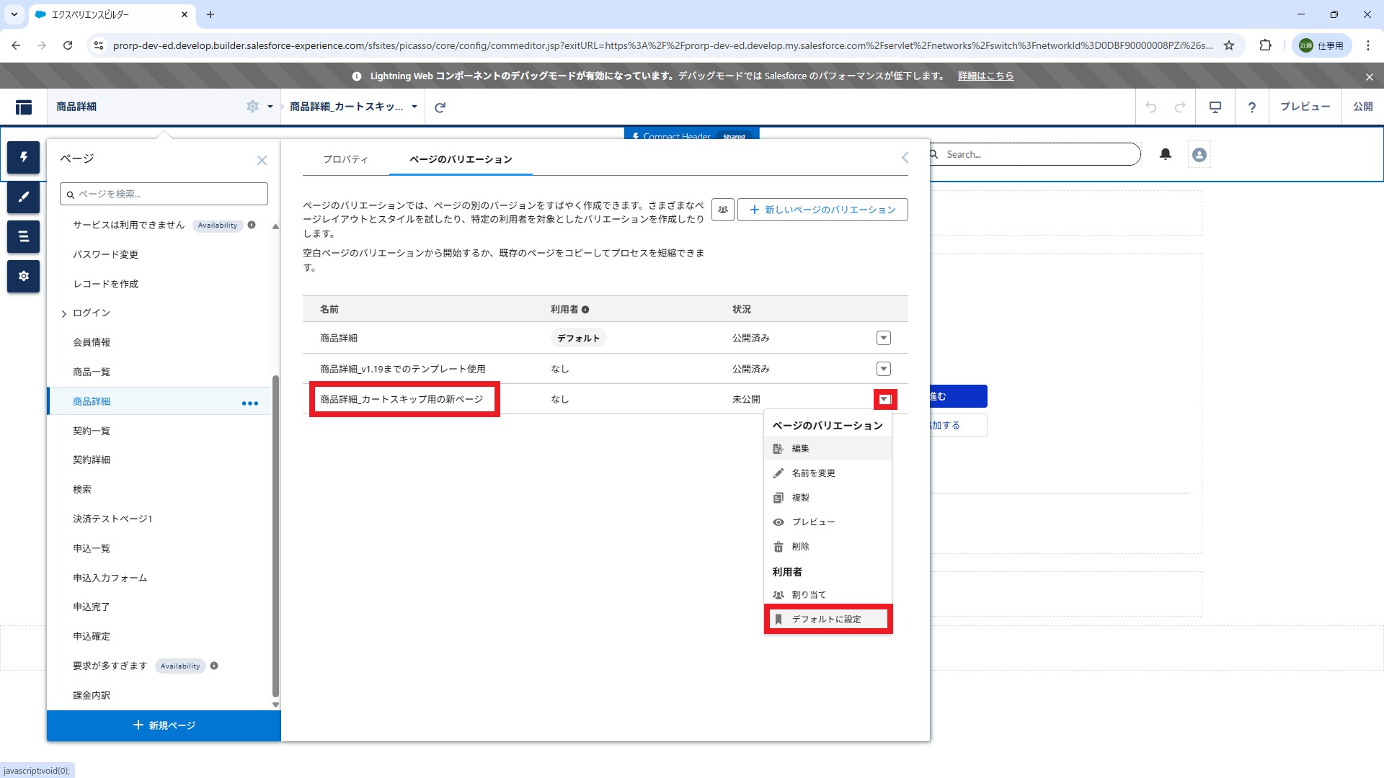Open the Settings gear sidebar panel

pyautogui.click(x=23, y=276)
